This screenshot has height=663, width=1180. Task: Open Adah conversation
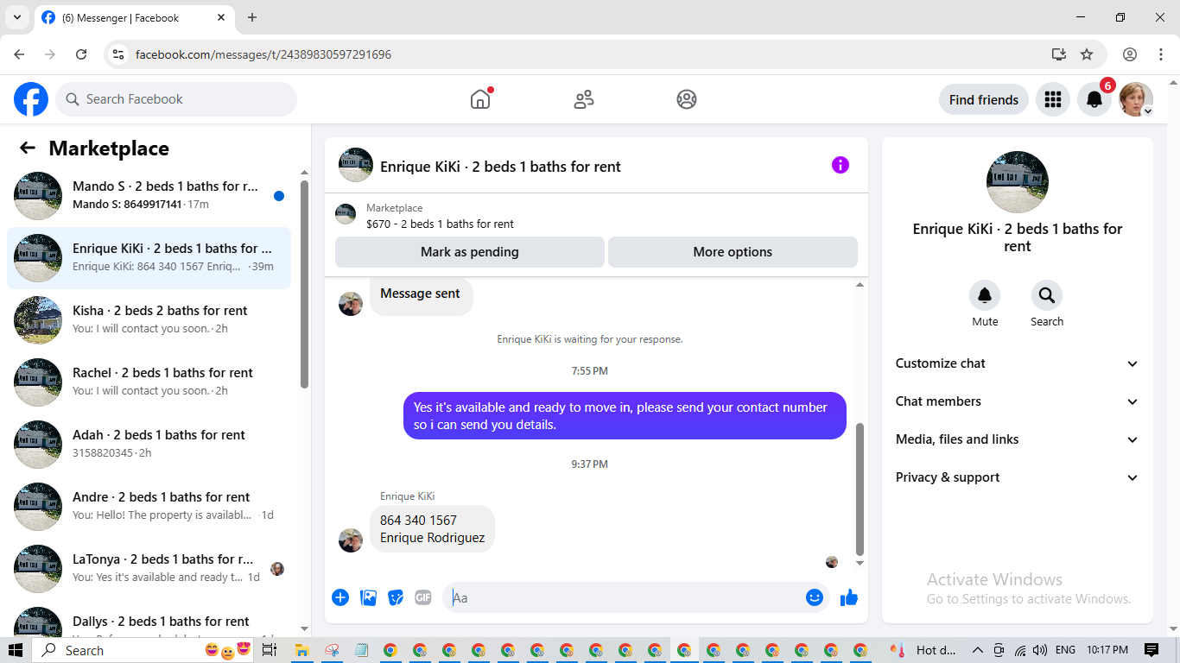coord(149,445)
